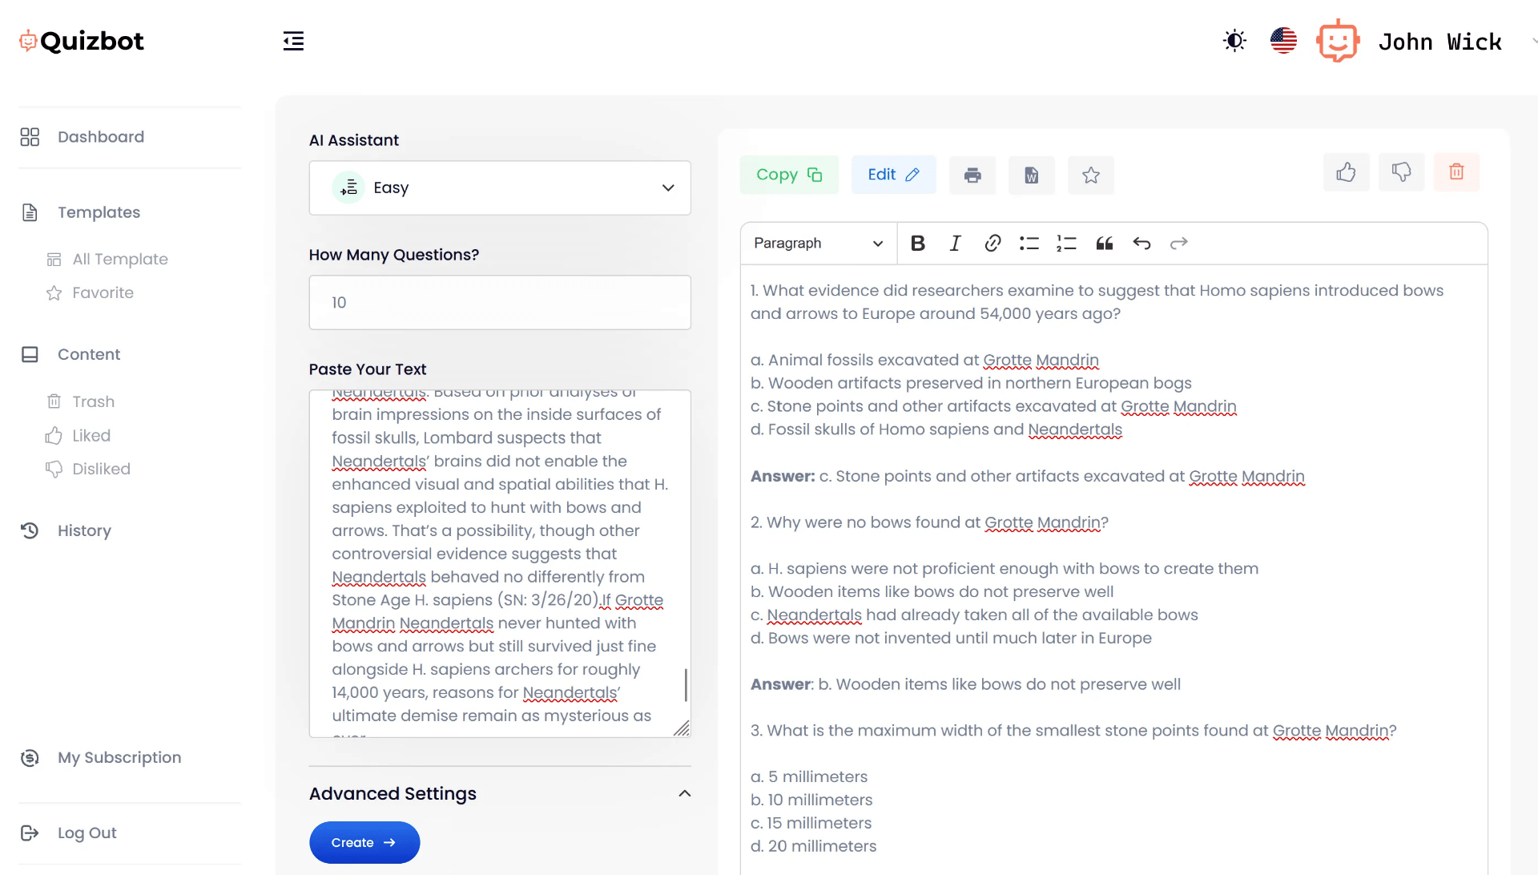Viewport: 1538px width, 875px height.
Task: Open the difficulty level dropdown
Action: point(500,187)
